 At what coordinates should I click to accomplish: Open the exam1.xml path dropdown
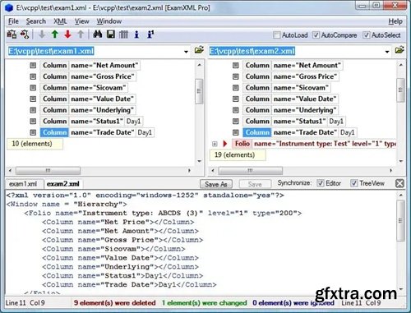(x=186, y=52)
